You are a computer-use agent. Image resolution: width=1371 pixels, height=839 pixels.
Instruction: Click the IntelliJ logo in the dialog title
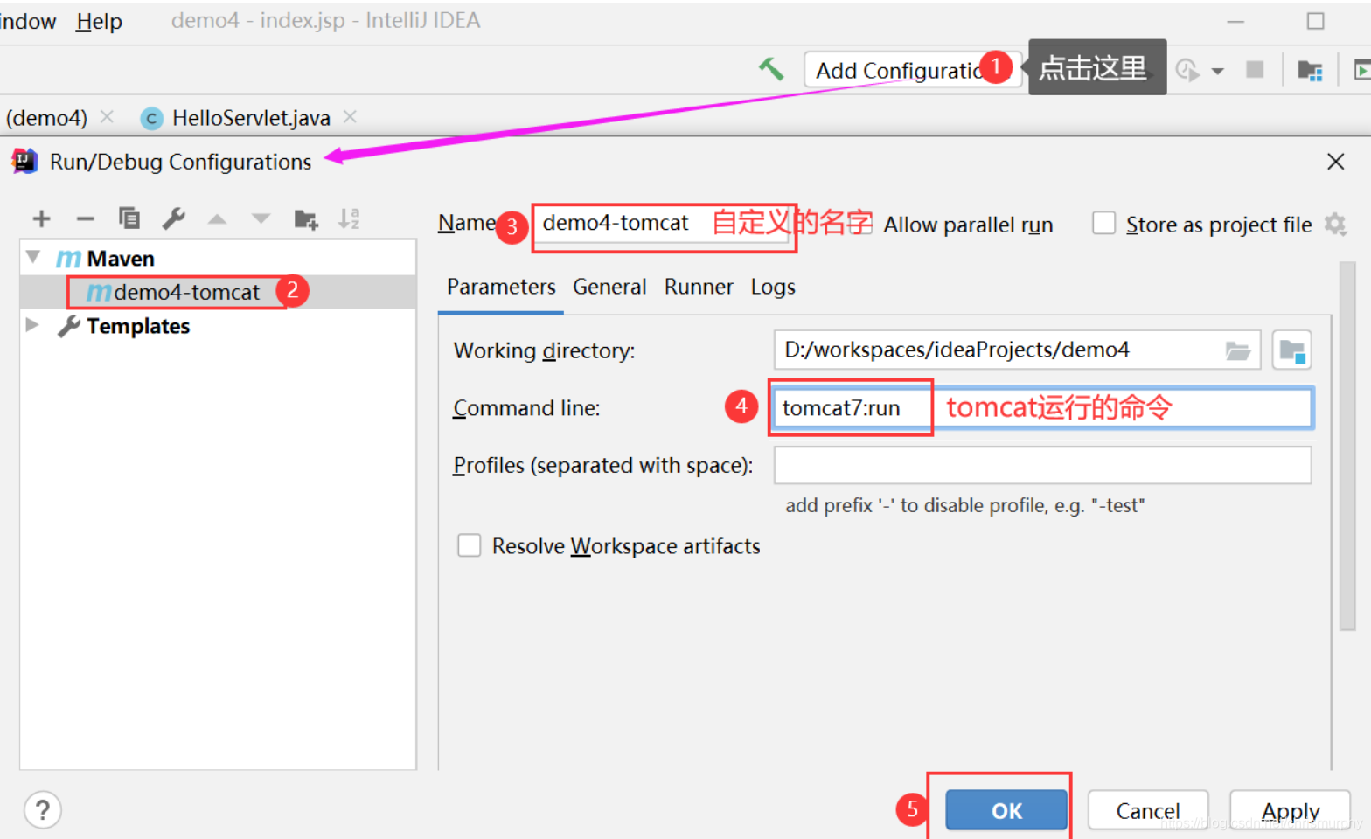click(24, 161)
